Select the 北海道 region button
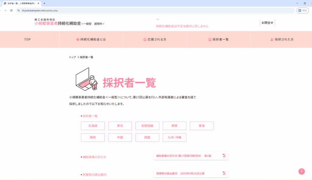The height and width of the screenshot is (180, 312). point(92,126)
